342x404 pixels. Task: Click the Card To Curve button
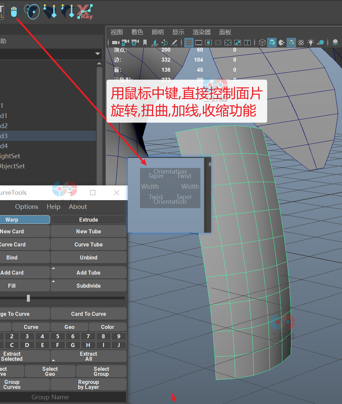(x=88, y=314)
